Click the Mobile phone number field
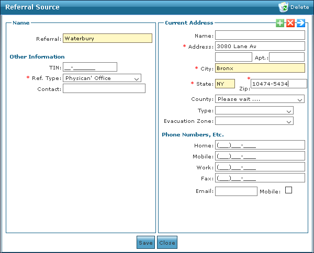Screen dimensions: 314x253 [x=260, y=156]
